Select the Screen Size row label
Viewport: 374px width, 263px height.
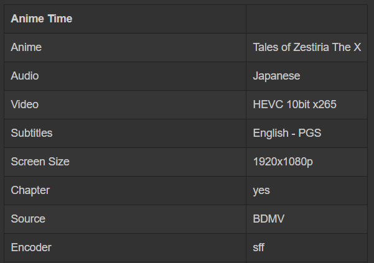pyautogui.click(x=40, y=162)
